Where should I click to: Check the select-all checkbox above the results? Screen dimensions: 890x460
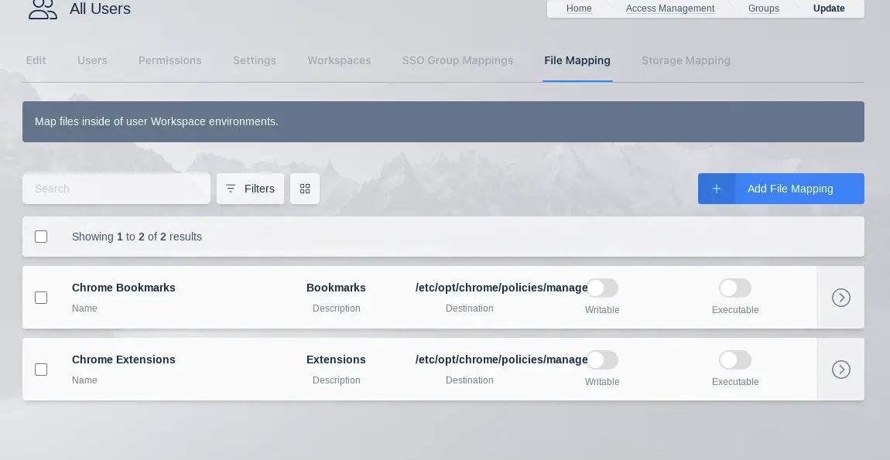click(x=41, y=237)
